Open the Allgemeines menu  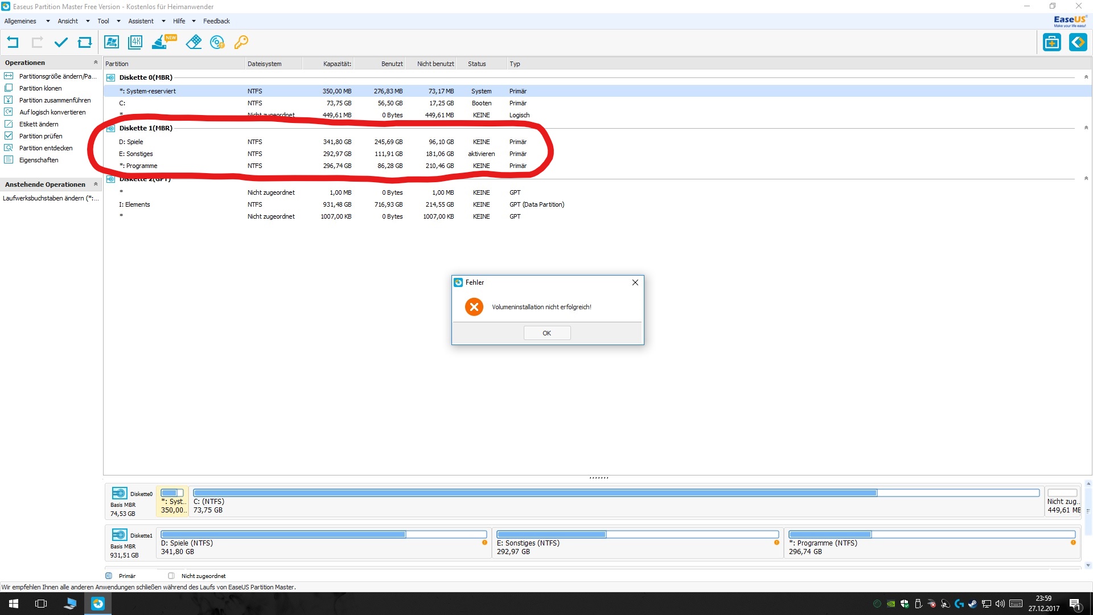(x=20, y=21)
